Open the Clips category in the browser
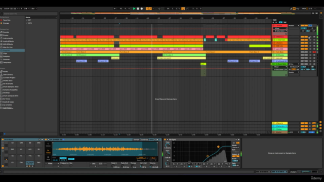 (5, 54)
